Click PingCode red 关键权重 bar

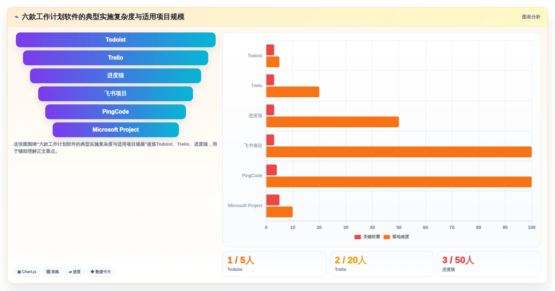tap(271, 170)
